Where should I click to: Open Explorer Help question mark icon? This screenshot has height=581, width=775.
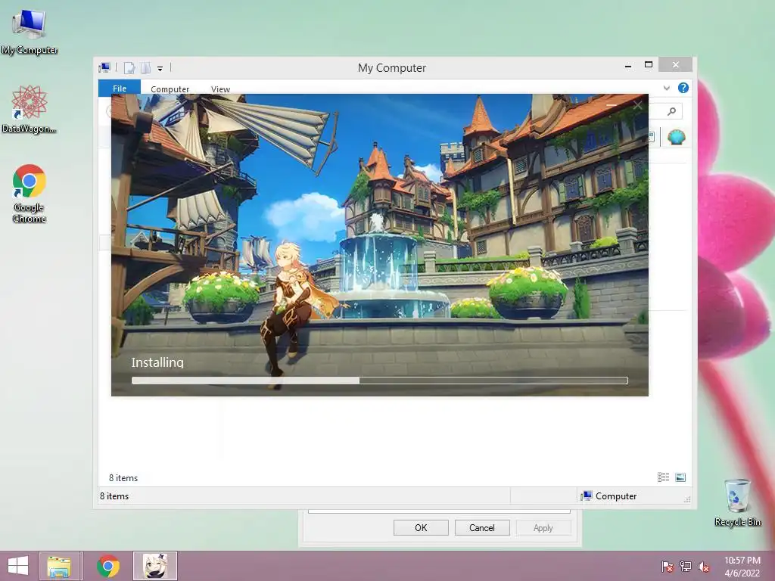pos(683,88)
